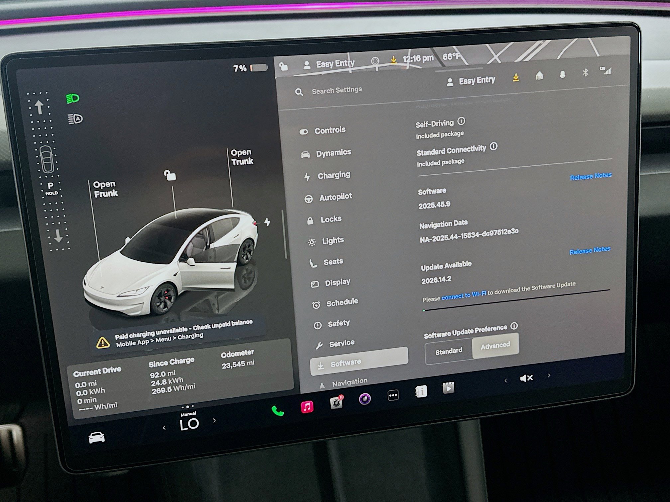Open the Dynamics settings tab

click(x=326, y=153)
